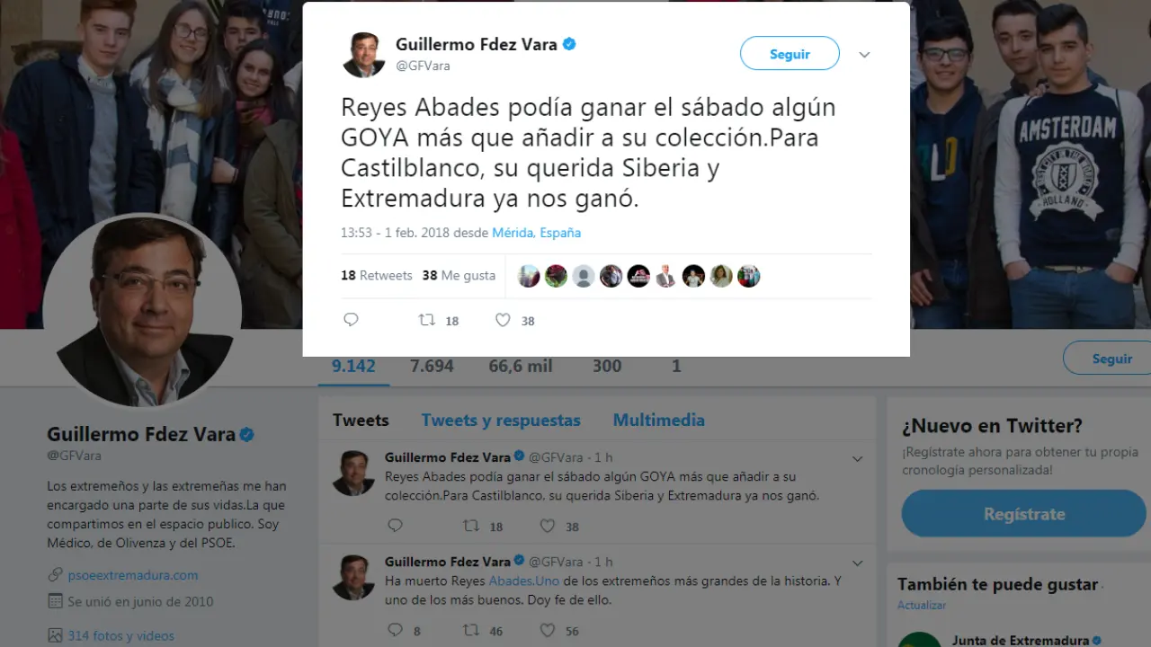
Task: Click the Actualizar link under También te puede gustar
Action: pos(922,606)
